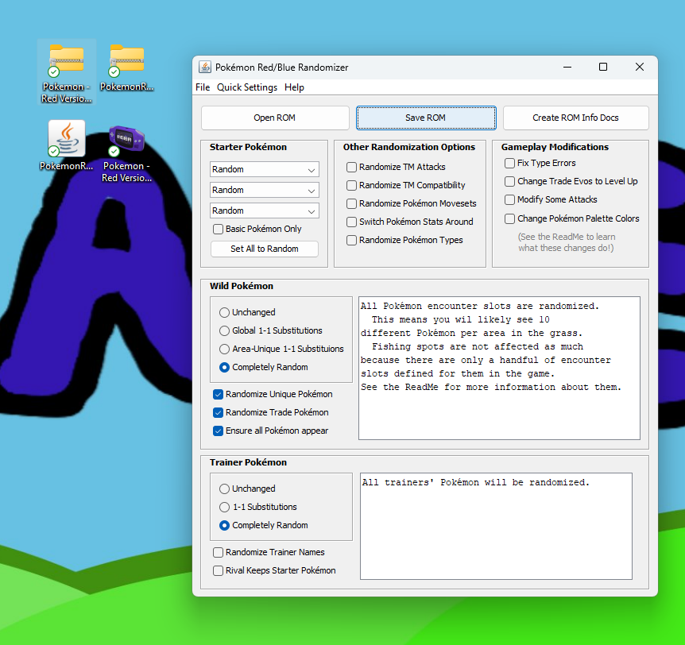Expand the third starter Pokémon dropdown
This screenshot has width=685, height=645.
265,210
